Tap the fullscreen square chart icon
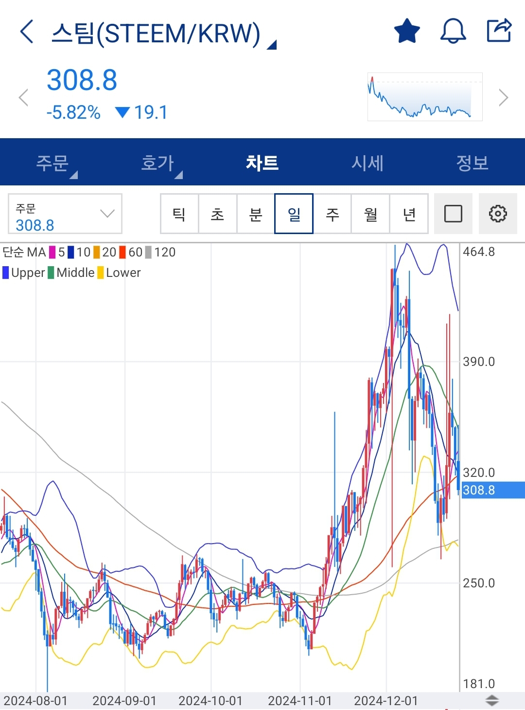Screen dimensions: 525x710 coord(453,214)
